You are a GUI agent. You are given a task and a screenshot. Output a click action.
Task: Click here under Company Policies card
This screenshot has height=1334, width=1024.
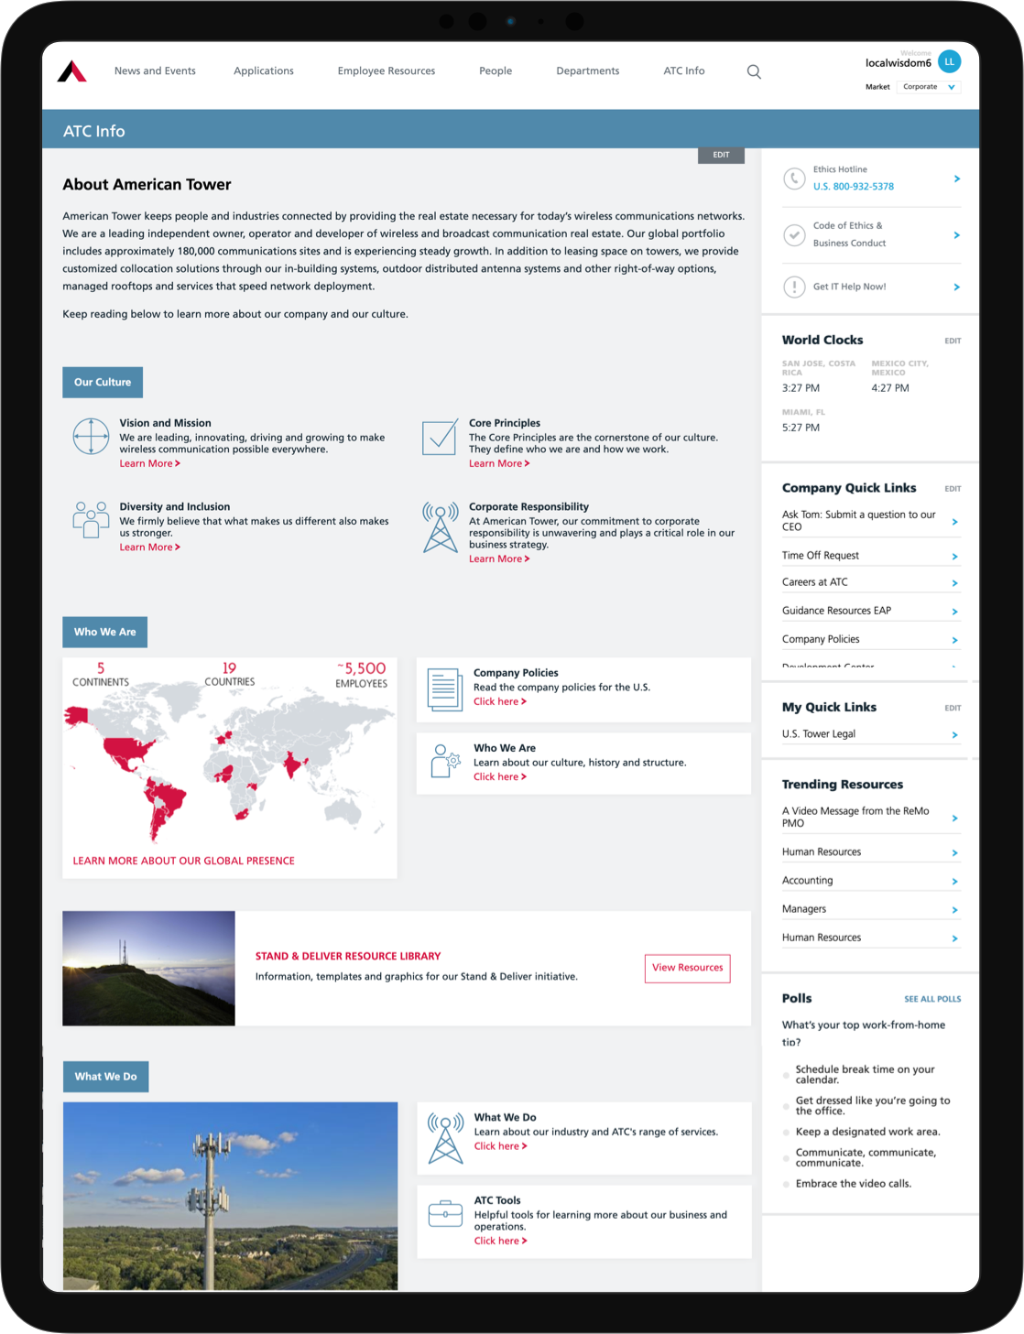click(x=500, y=702)
